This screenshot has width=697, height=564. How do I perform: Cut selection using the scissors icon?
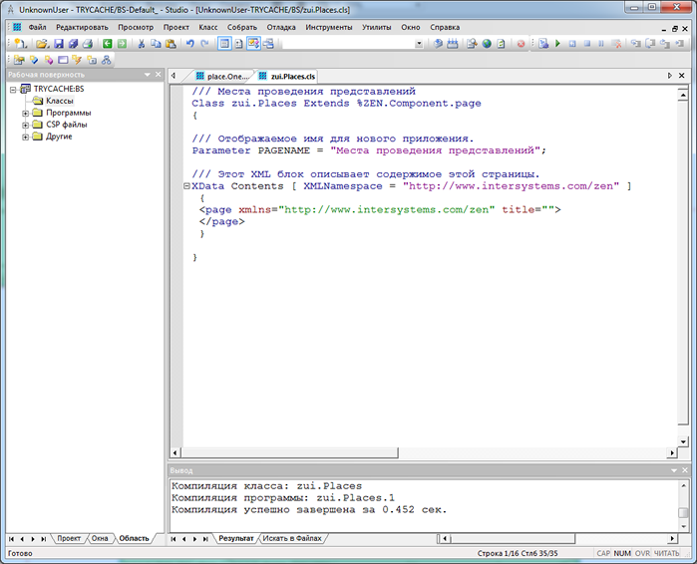(x=142, y=44)
